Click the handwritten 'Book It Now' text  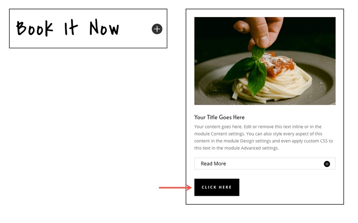click(x=68, y=28)
